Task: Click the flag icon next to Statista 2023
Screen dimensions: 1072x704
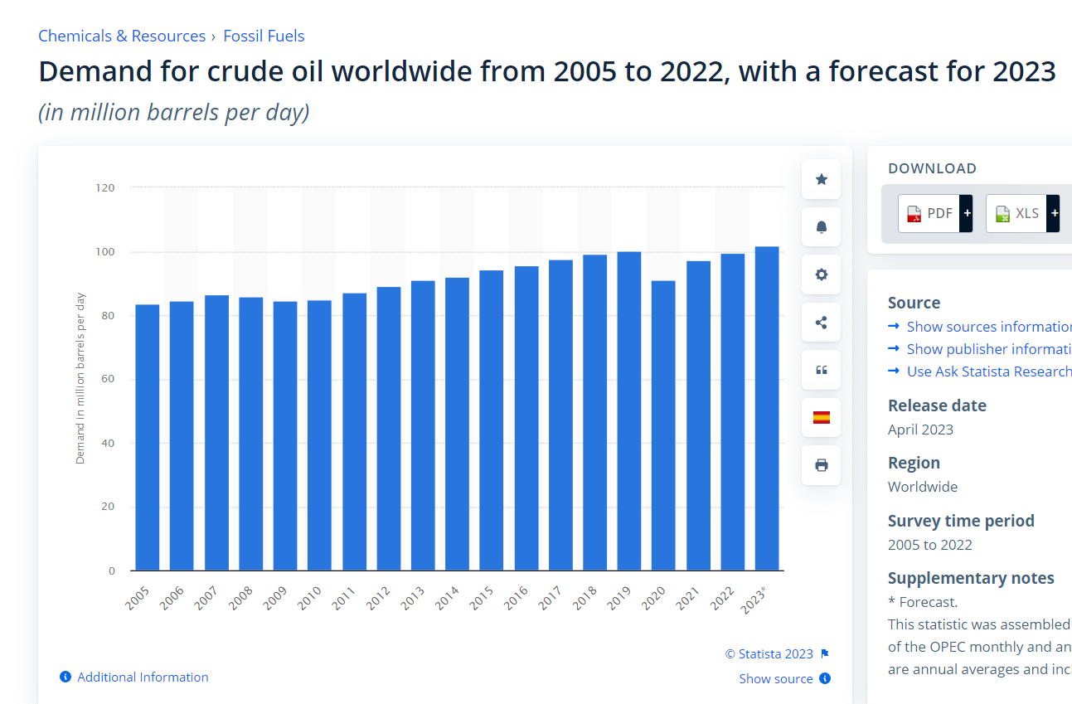Action: pos(825,653)
